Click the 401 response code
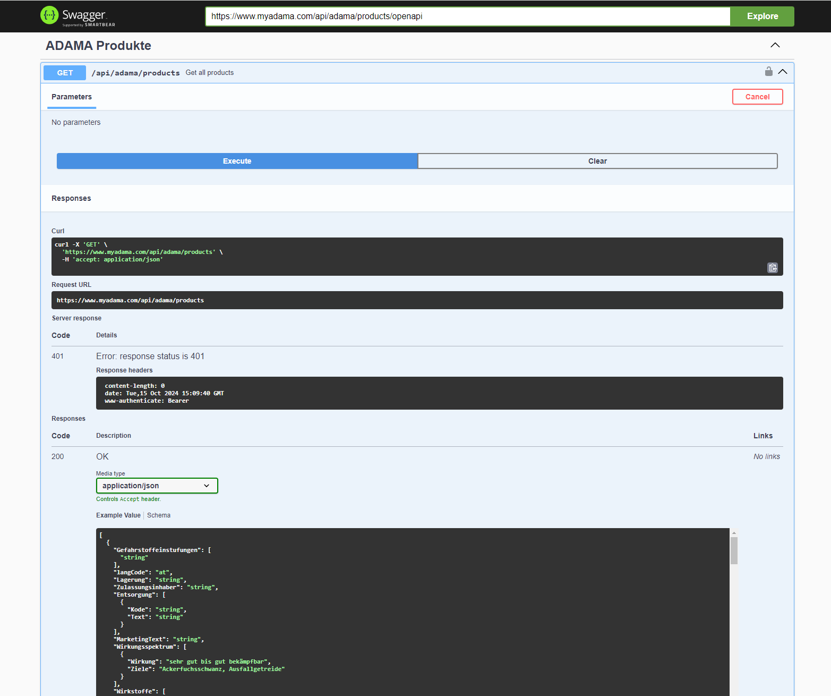 pos(57,356)
